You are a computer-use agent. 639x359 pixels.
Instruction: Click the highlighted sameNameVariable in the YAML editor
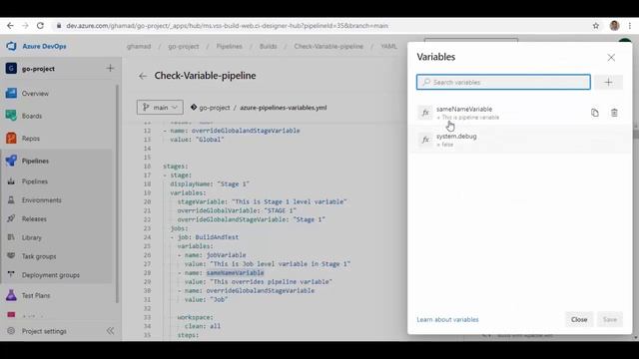[x=236, y=272]
